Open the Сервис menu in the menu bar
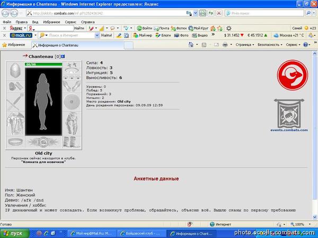Viewport: 318px width, 238px height. coord(70,22)
